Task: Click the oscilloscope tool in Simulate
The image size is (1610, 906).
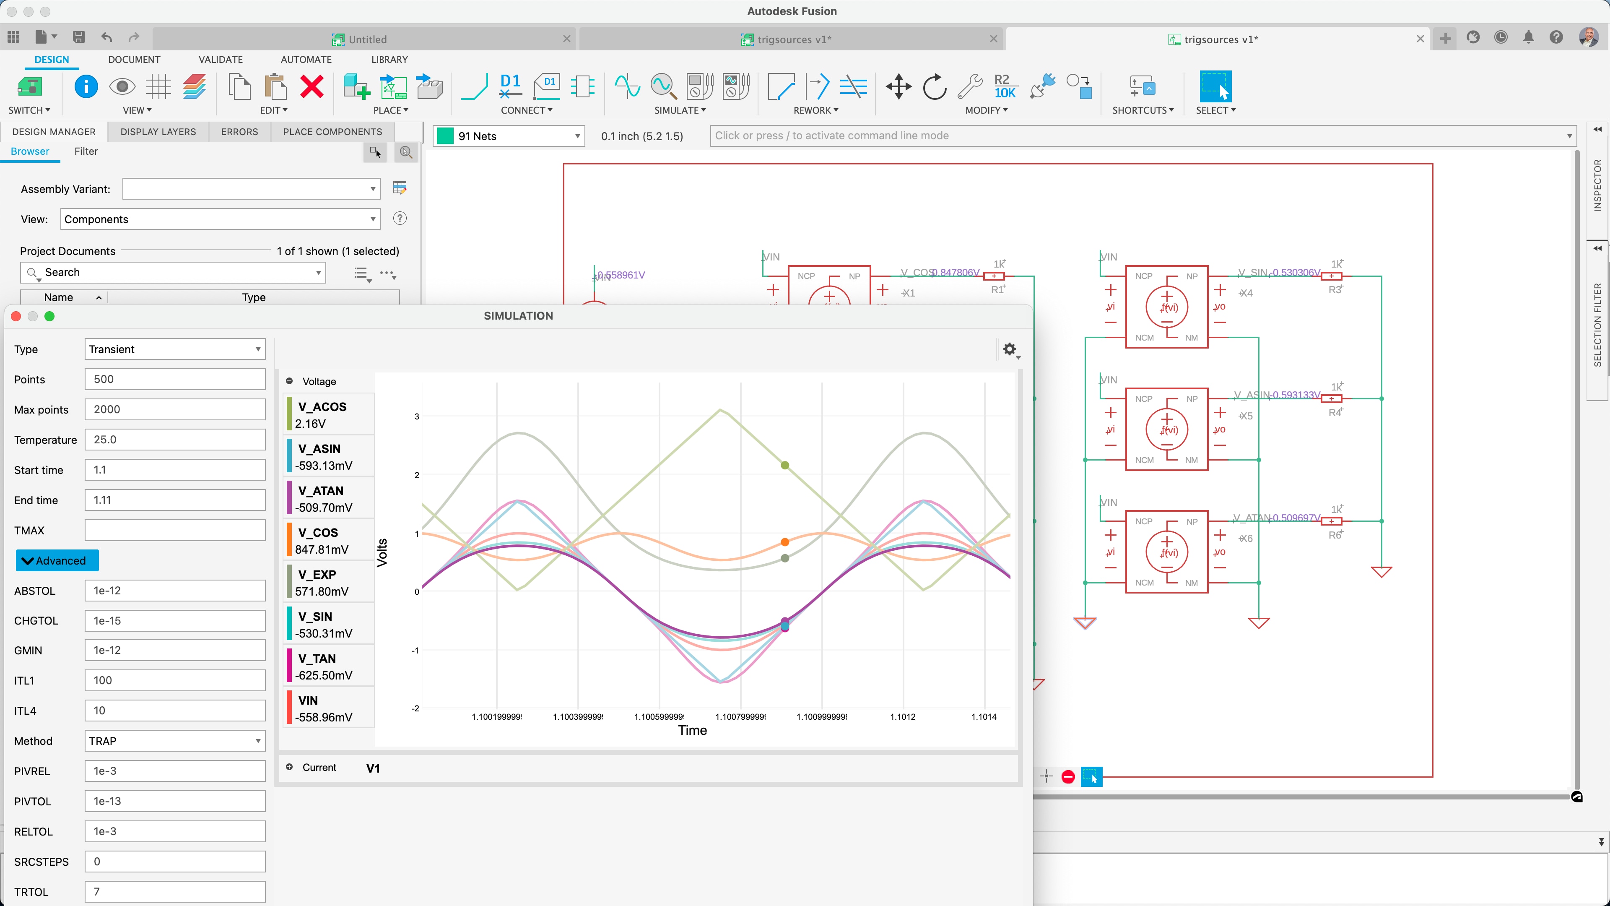Action: click(x=735, y=86)
